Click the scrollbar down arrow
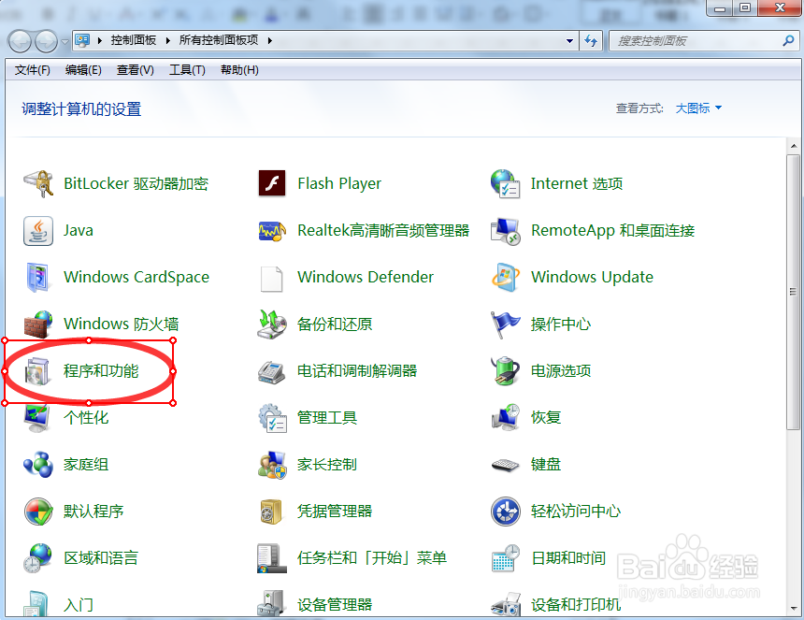 coord(794,609)
